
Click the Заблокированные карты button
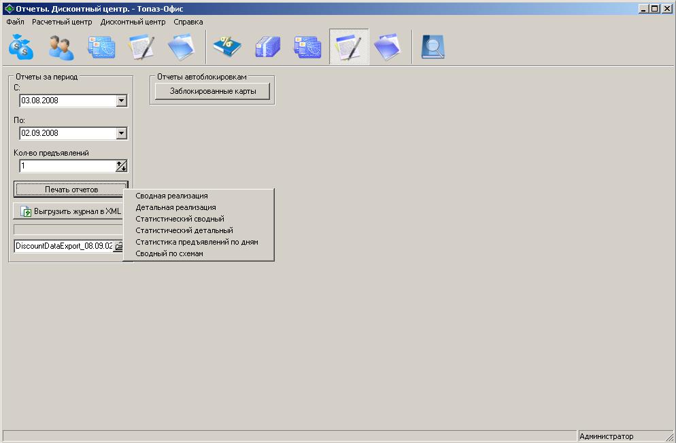pos(213,91)
